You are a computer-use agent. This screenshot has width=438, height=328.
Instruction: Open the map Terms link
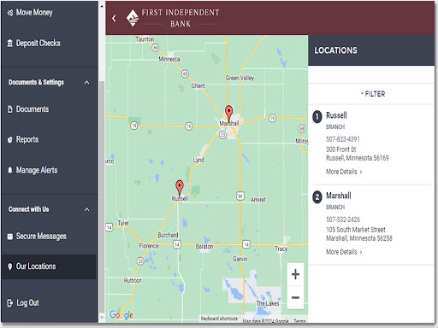[299, 321]
